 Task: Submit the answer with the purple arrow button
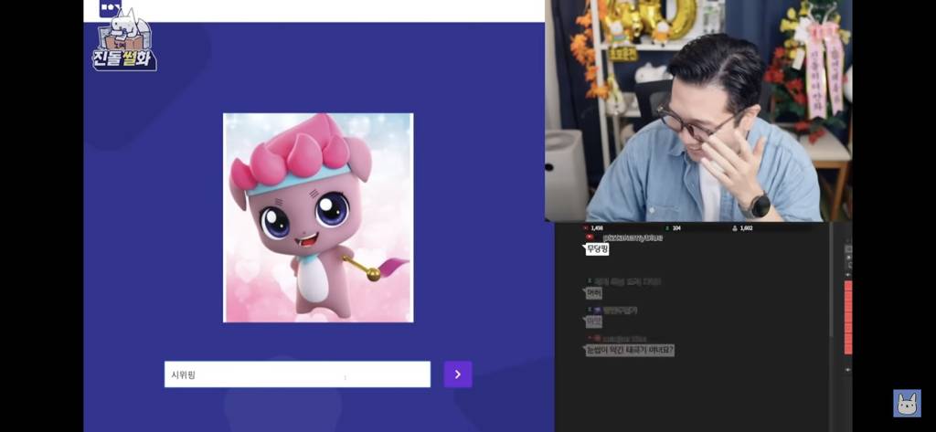pyautogui.click(x=458, y=374)
